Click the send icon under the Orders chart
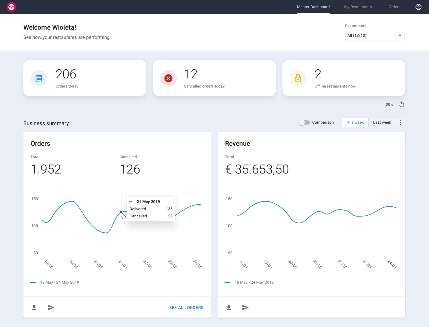Viewport: 429px width, 327px height. (51, 307)
